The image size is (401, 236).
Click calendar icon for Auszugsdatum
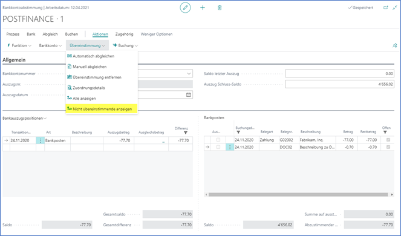(189, 95)
